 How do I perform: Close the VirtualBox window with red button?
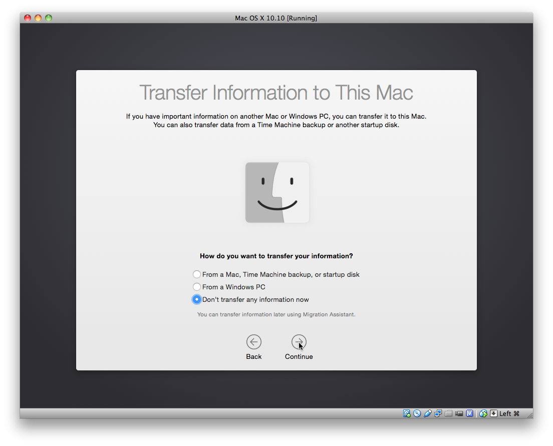[x=28, y=18]
